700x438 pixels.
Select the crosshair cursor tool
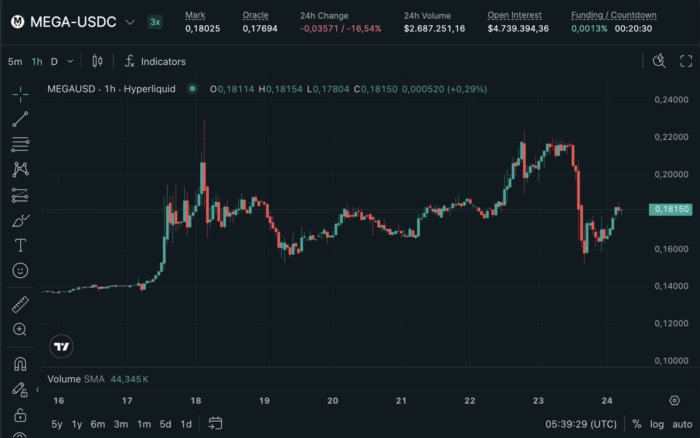[x=20, y=93]
